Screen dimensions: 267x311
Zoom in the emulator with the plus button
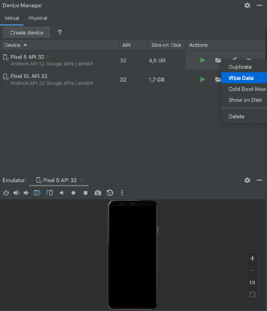252,258
